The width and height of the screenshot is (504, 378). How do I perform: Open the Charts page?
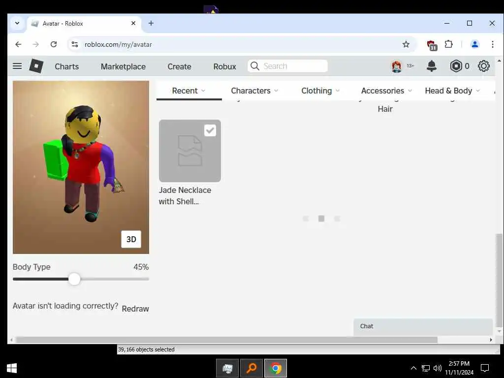pyautogui.click(x=66, y=66)
